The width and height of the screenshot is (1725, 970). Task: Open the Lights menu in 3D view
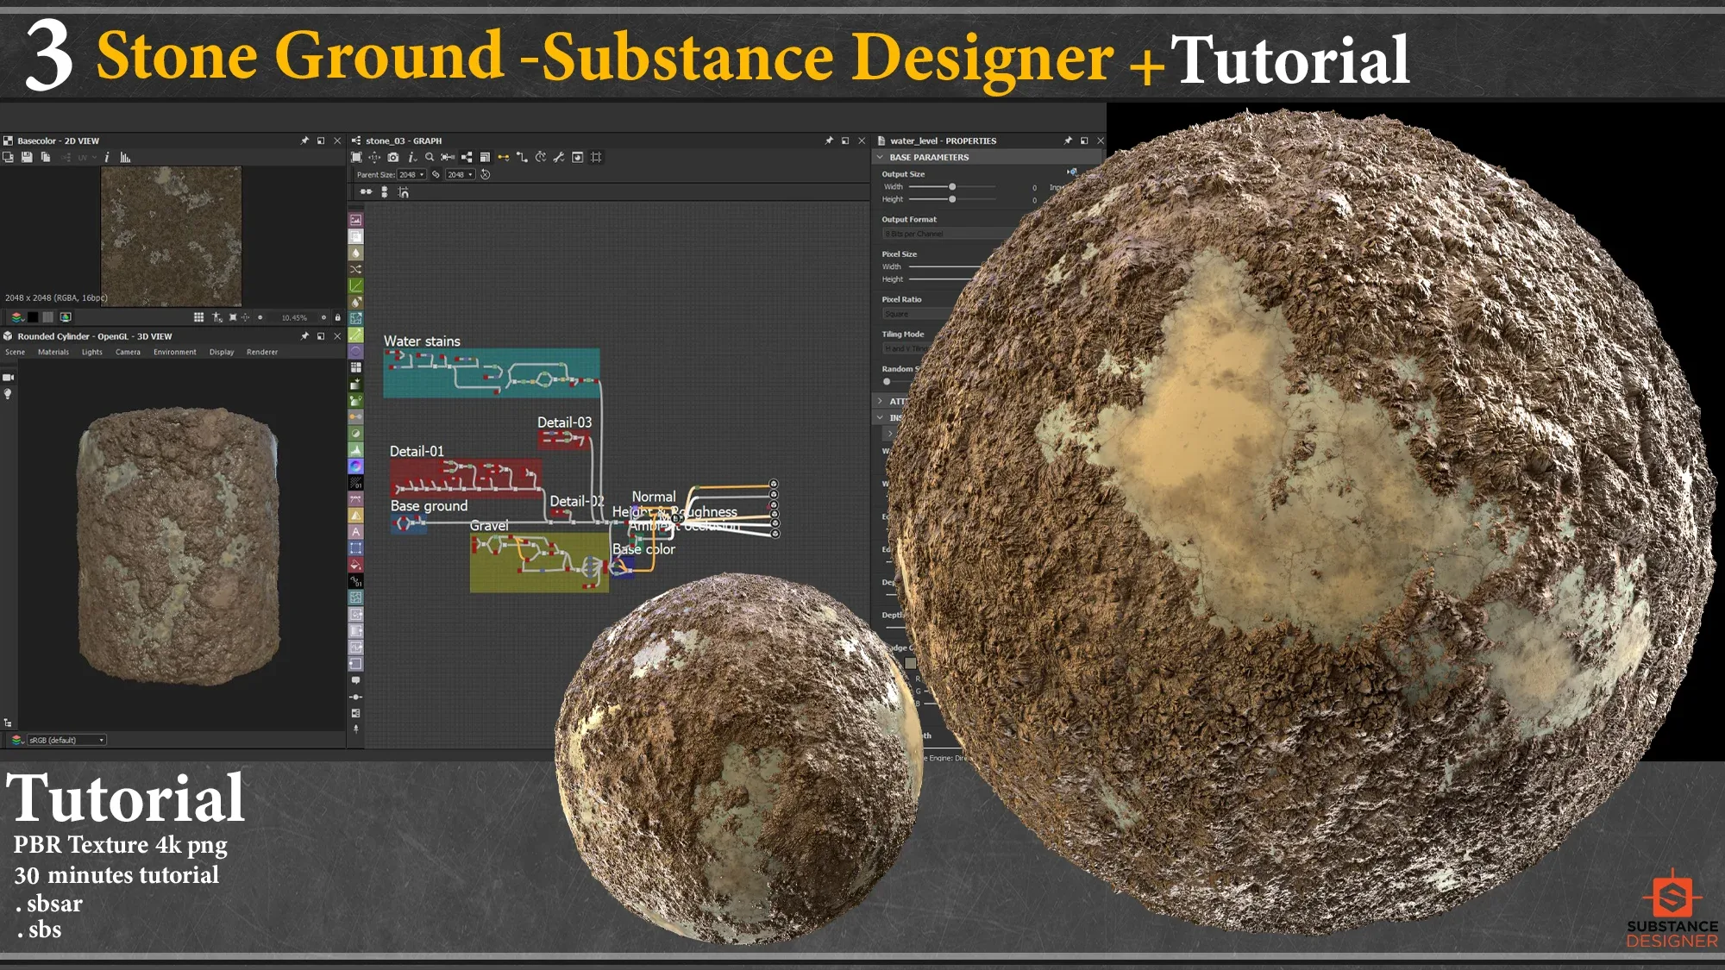[x=92, y=352]
